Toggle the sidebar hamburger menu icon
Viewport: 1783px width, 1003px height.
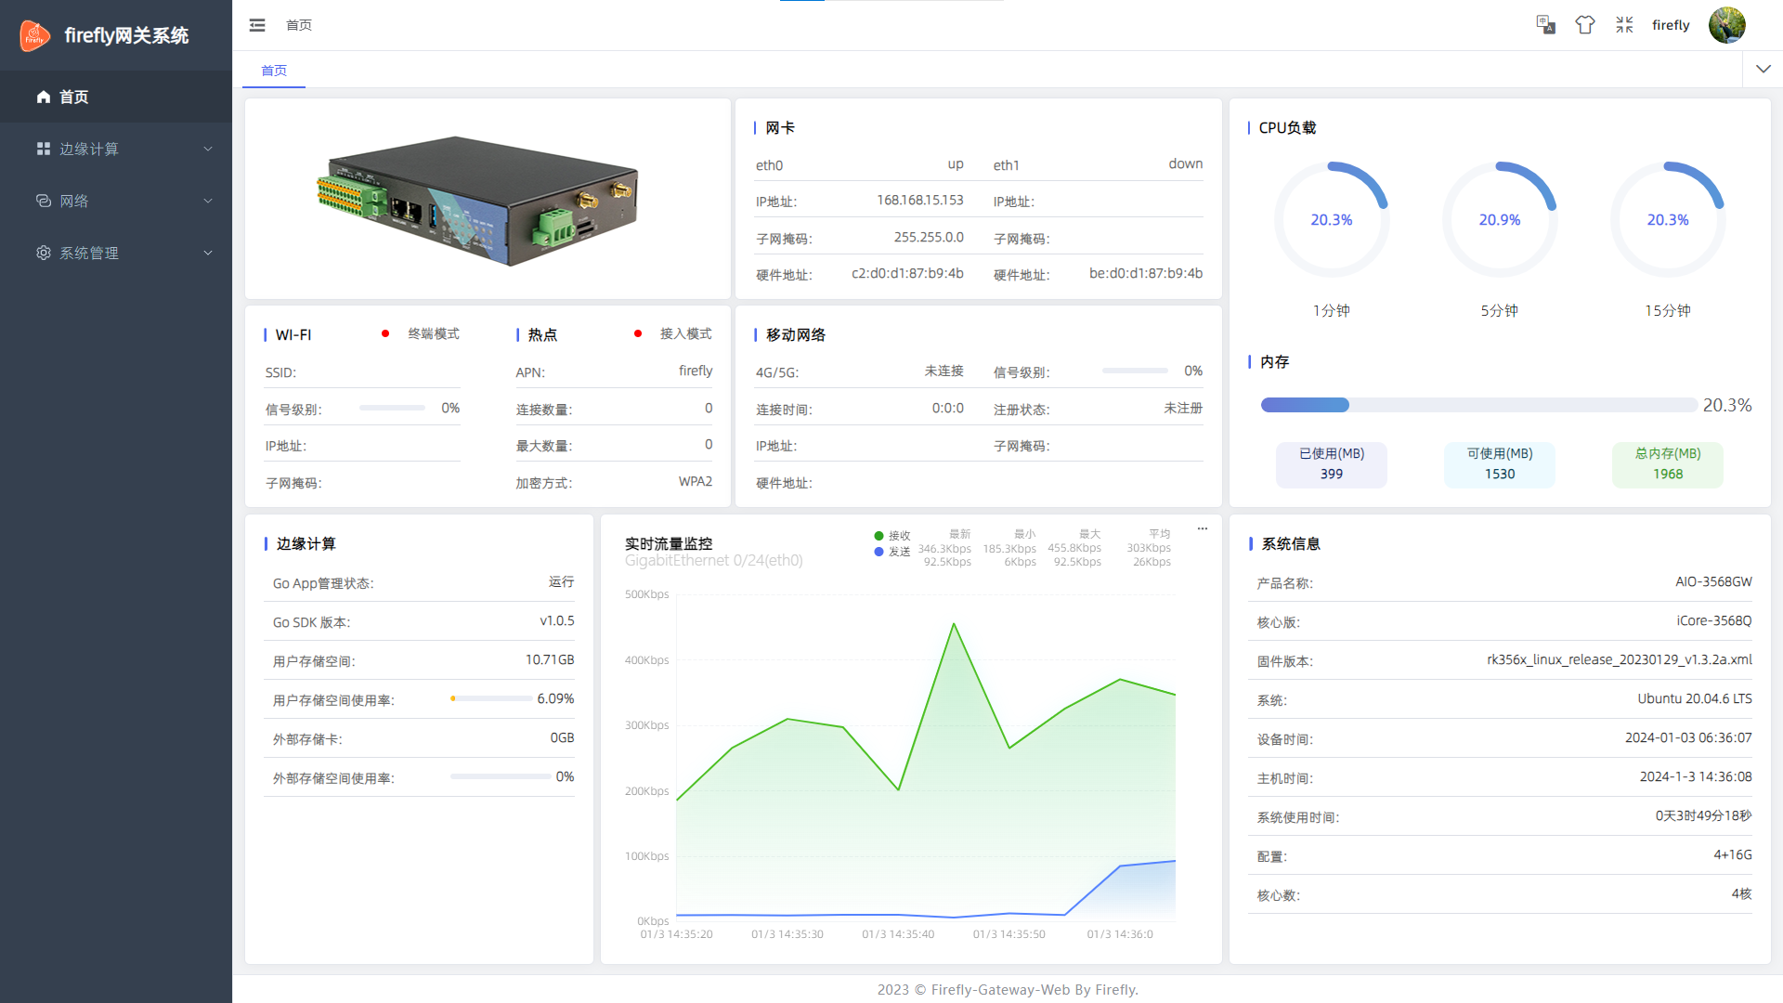tap(257, 25)
